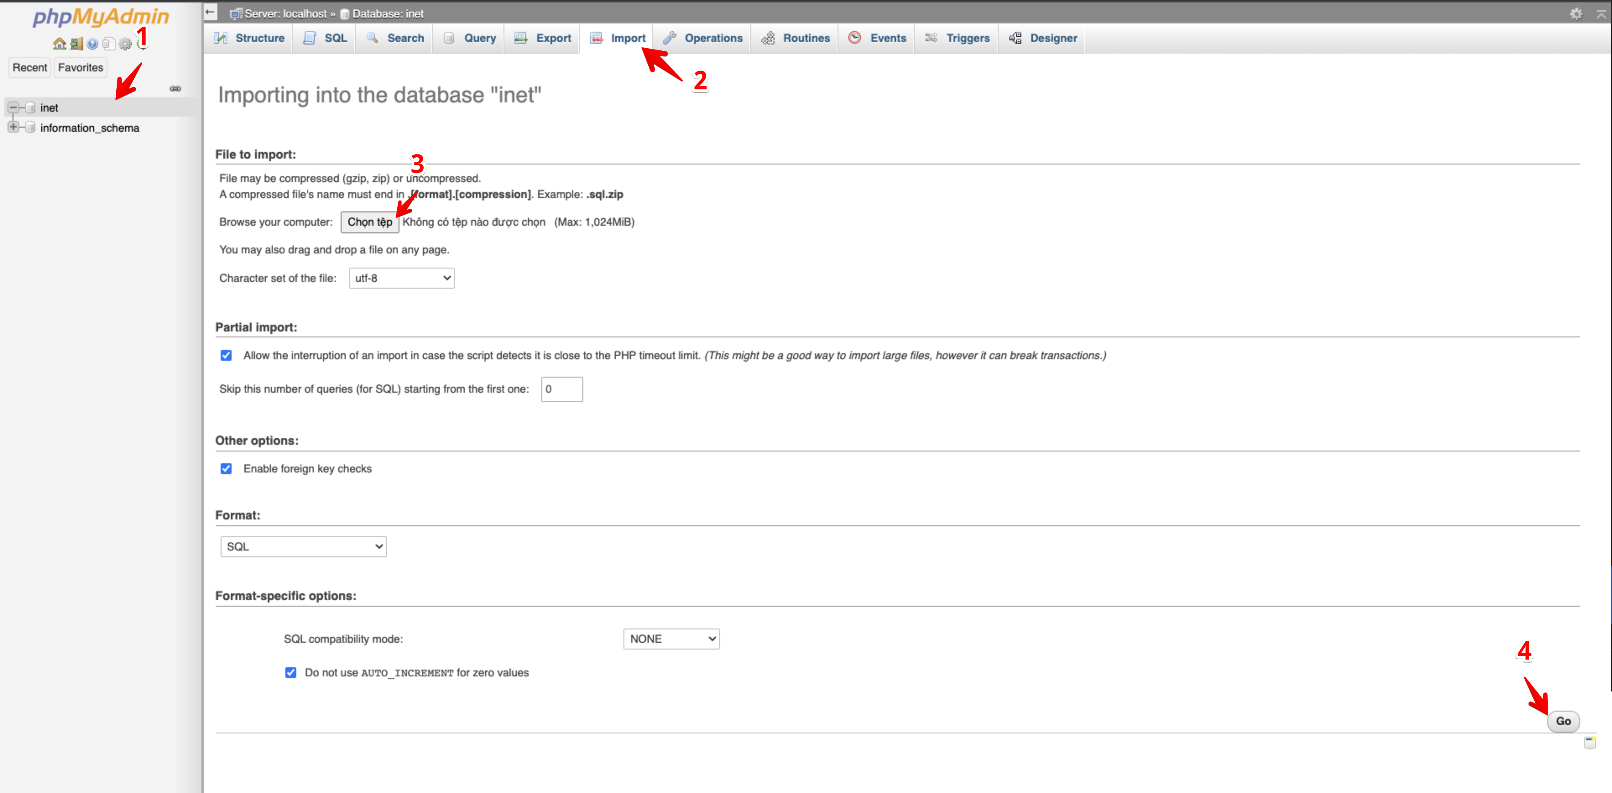The image size is (1612, 793).
Task: Click the log out door icon
Action: [76, 44]
